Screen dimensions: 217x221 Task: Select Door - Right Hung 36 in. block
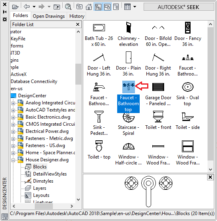click(158, 65)
